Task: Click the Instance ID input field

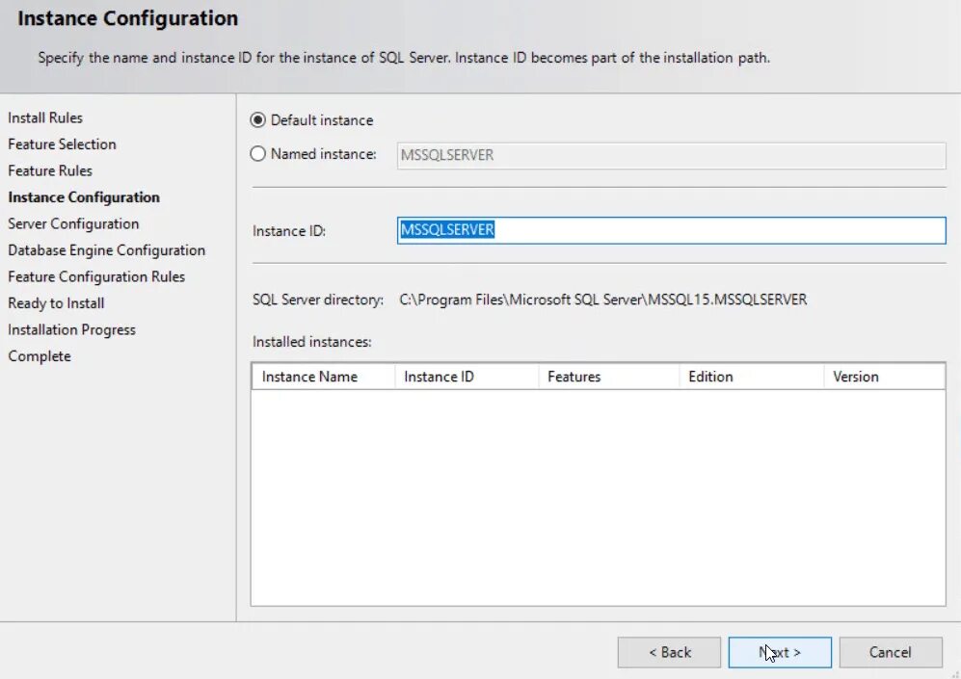Action: [671, 230]
